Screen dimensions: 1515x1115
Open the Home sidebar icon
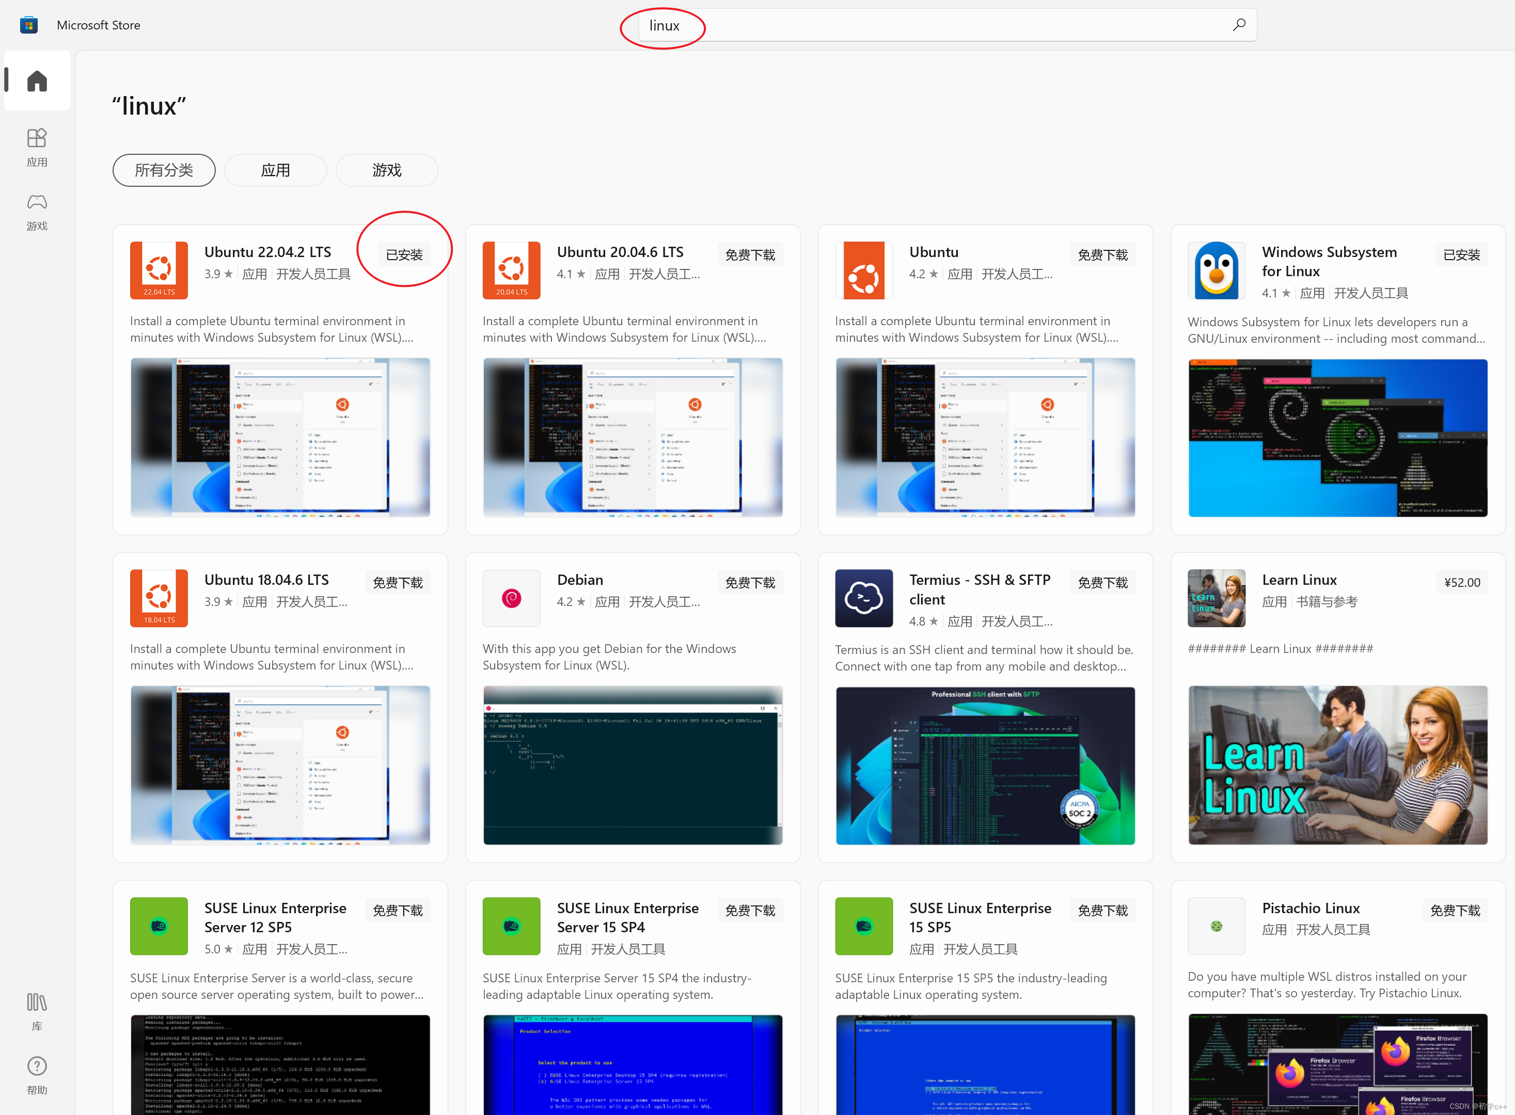(37, 81)
